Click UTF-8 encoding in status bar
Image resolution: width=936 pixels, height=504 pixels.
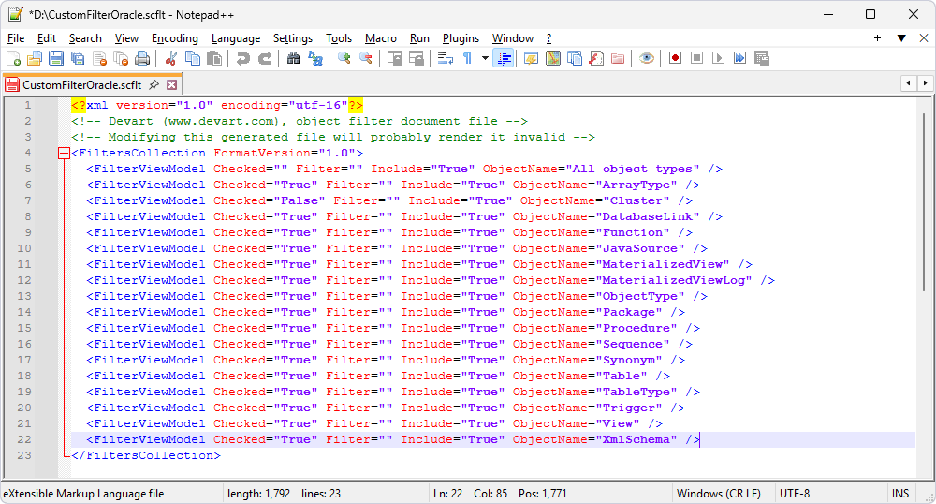click(x=795, y=494)
